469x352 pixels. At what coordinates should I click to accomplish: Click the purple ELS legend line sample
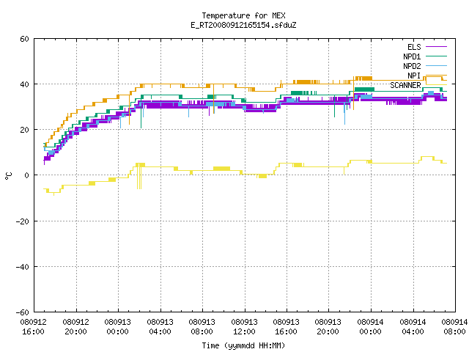pyautogui.click(x=436, y=47)
